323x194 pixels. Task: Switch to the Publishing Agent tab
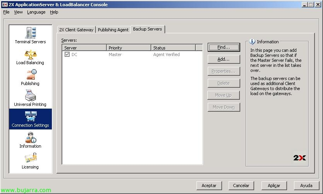(x=113, y=30)
